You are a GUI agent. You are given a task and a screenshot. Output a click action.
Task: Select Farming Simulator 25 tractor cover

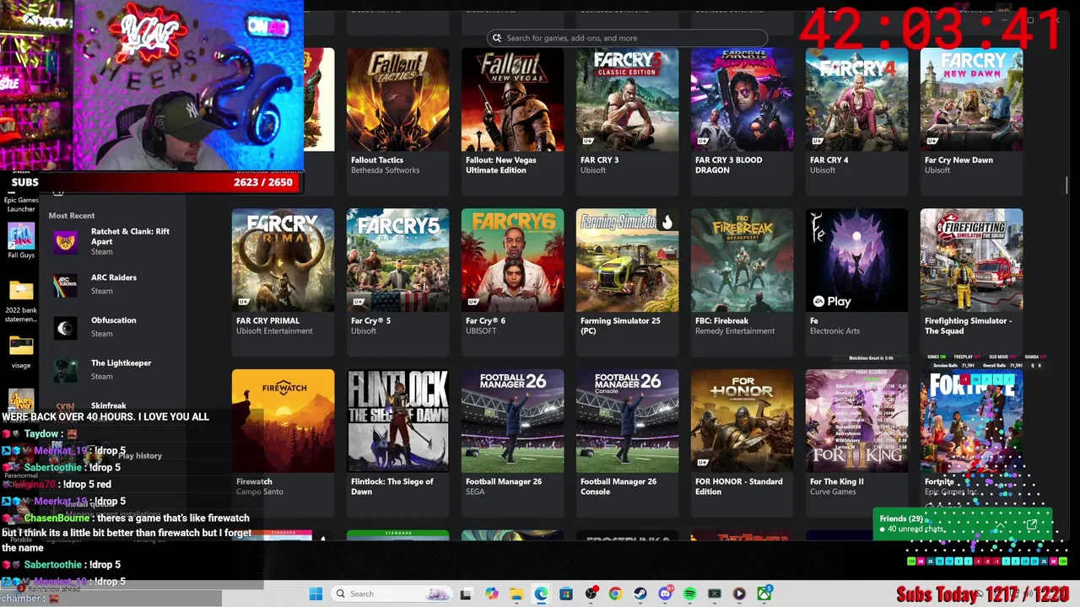point(627,261)
